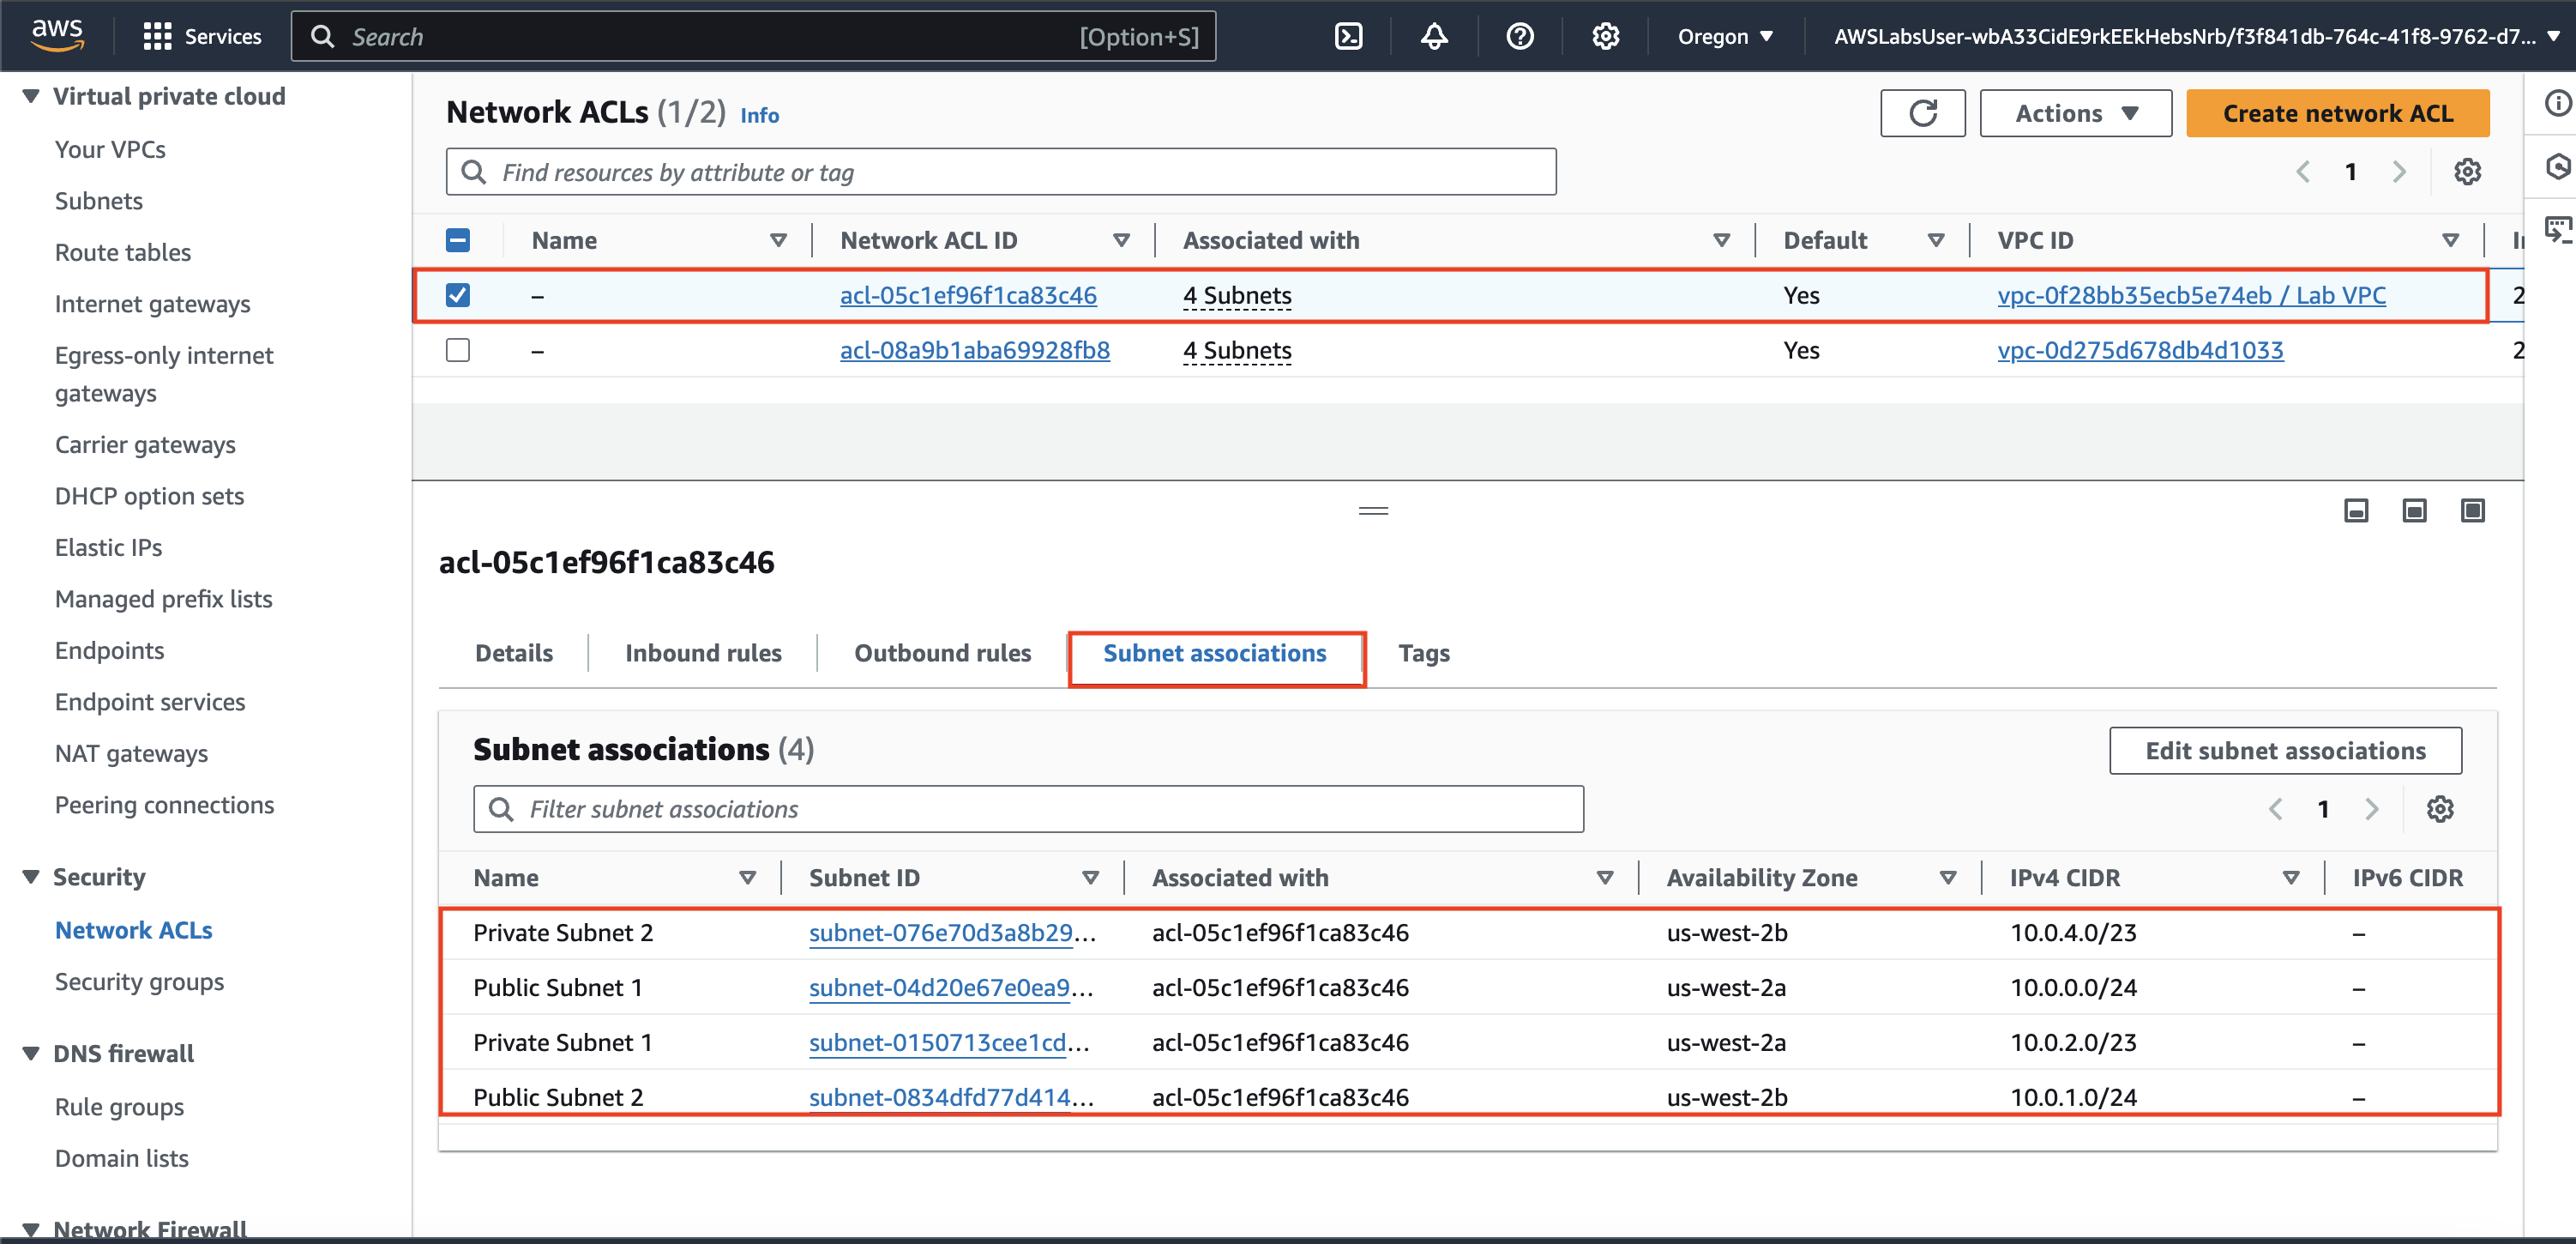Uncheck the acl-05c1ef96f1ca83c46 row checkbox
Image resolution: width=2576 pixels, height=1244 pixels.
point(458,295)
